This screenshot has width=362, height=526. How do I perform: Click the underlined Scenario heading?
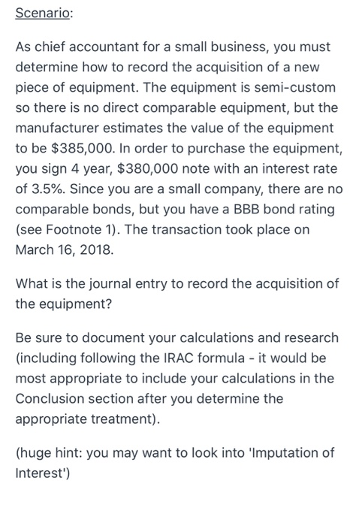point(44,13)
